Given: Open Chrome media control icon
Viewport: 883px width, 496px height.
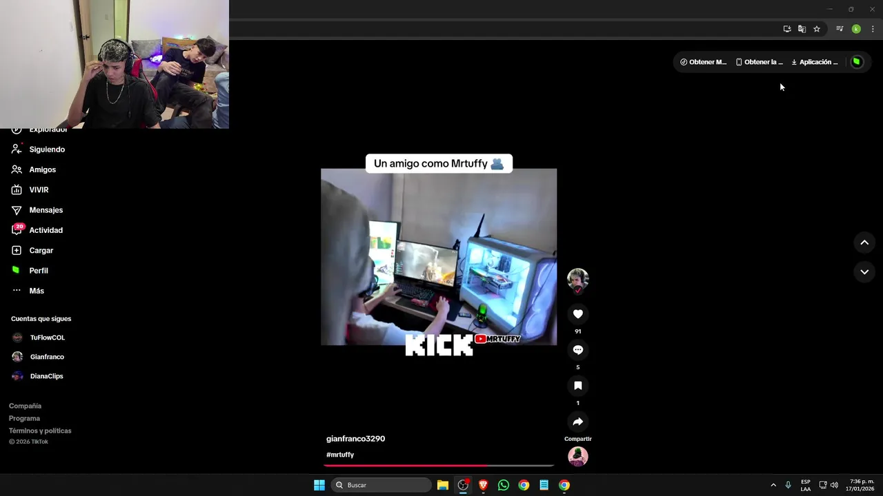Looking at the screenshot, I should click(x=840, y=29).
